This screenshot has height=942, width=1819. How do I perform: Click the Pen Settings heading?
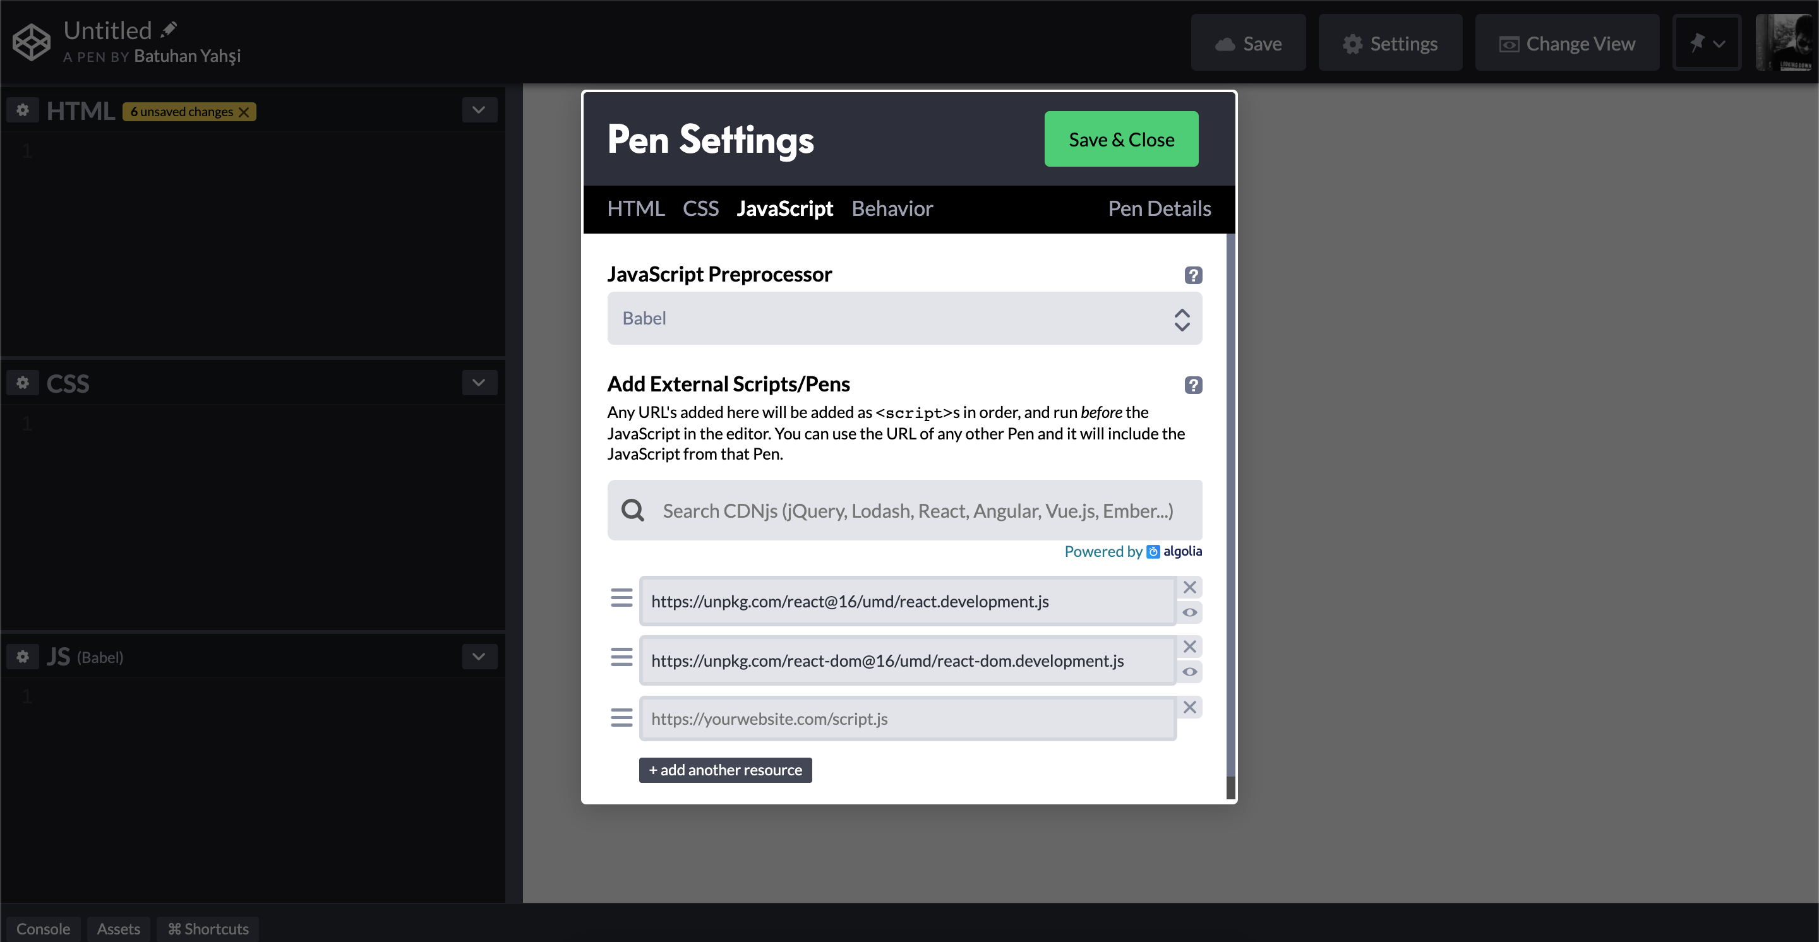click(711, 139)
